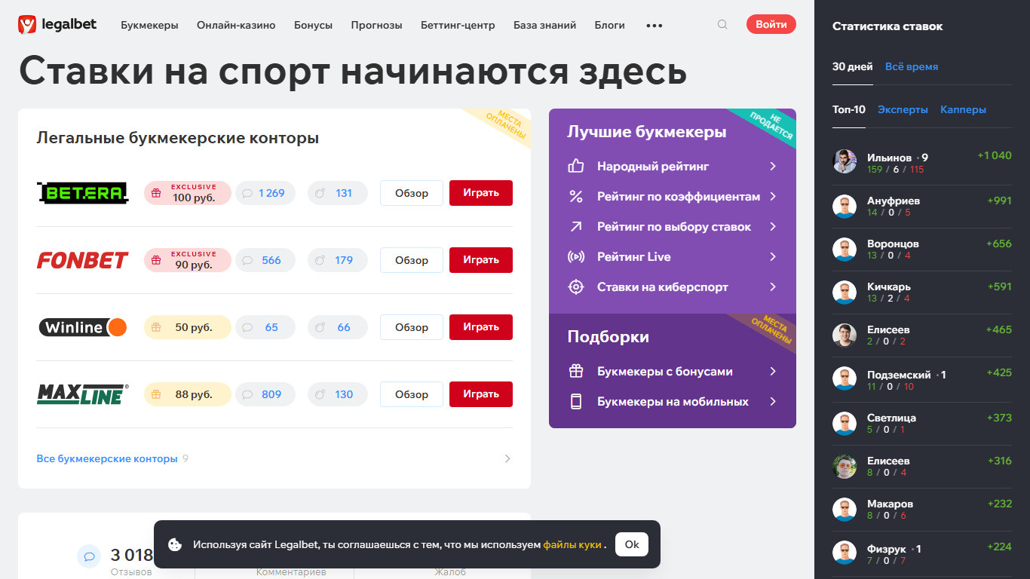This screenshot has width=1030, height=579.
Task: Open the Блоги menu
Action: coord(609,25)
